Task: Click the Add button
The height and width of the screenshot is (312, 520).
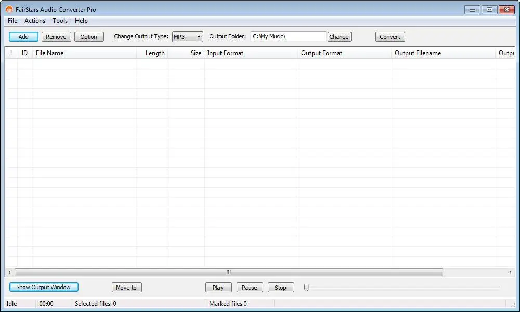Action: click(23, 37)
